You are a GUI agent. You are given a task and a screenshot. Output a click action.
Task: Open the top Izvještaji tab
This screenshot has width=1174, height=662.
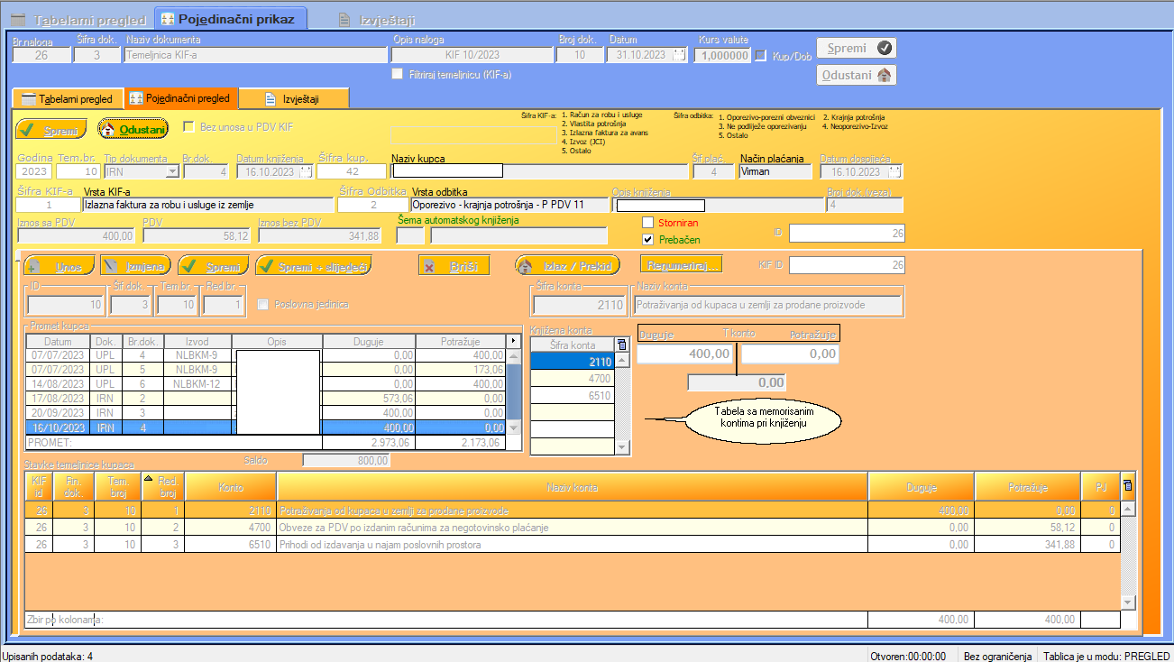click(380, 19)
